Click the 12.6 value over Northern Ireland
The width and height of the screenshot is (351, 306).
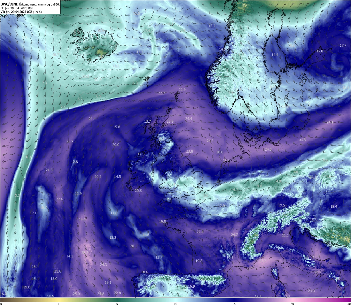(x=141, y=154)
